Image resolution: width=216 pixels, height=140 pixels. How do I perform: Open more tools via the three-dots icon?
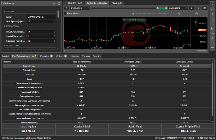212,48
